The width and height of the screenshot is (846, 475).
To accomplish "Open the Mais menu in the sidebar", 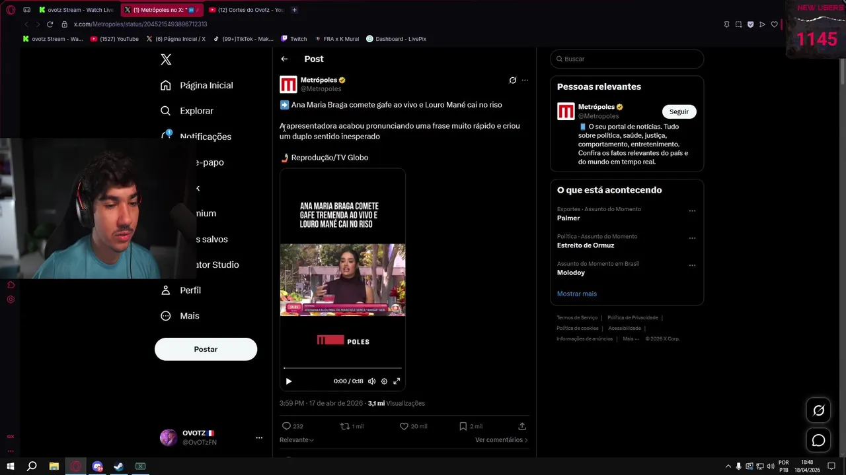I will (180, 316).
